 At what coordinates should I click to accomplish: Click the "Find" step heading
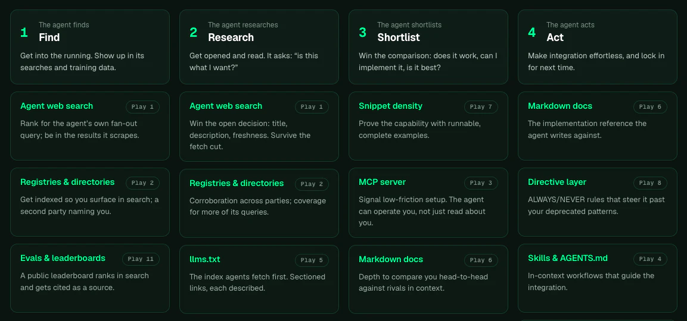tap(49, 37)
